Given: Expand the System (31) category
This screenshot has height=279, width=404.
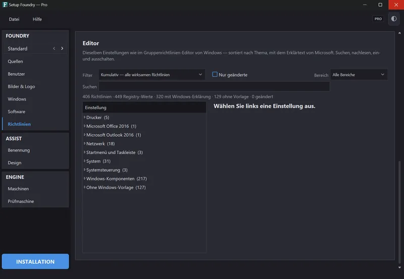Looking at the screenshot, I should coord(84,161).
